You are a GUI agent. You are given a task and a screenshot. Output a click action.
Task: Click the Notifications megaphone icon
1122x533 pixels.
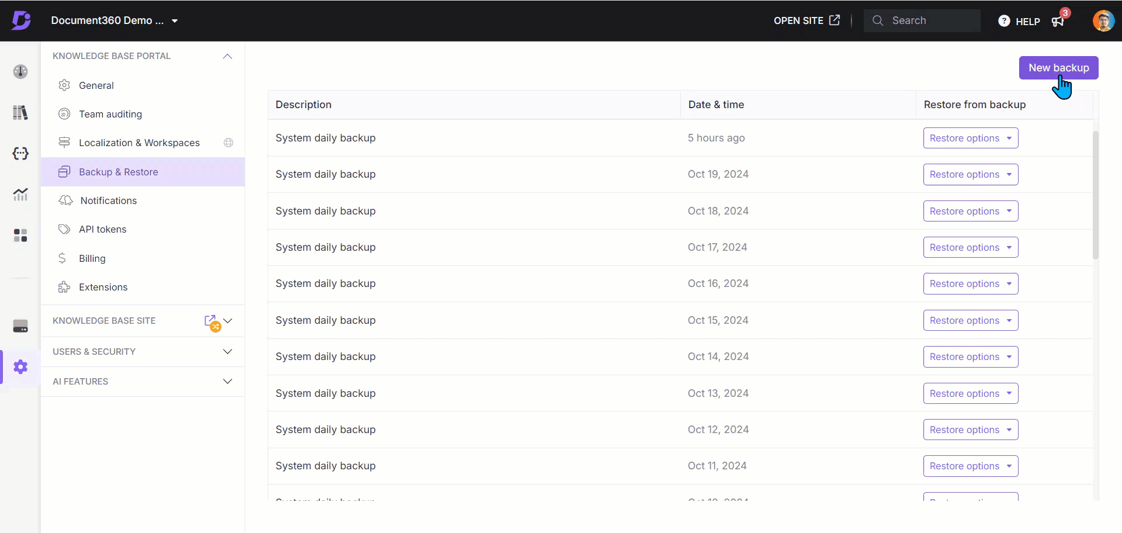click(x=65, y=200)
